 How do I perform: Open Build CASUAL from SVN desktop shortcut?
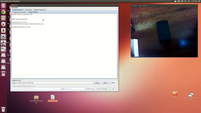(x=191, y=96)
